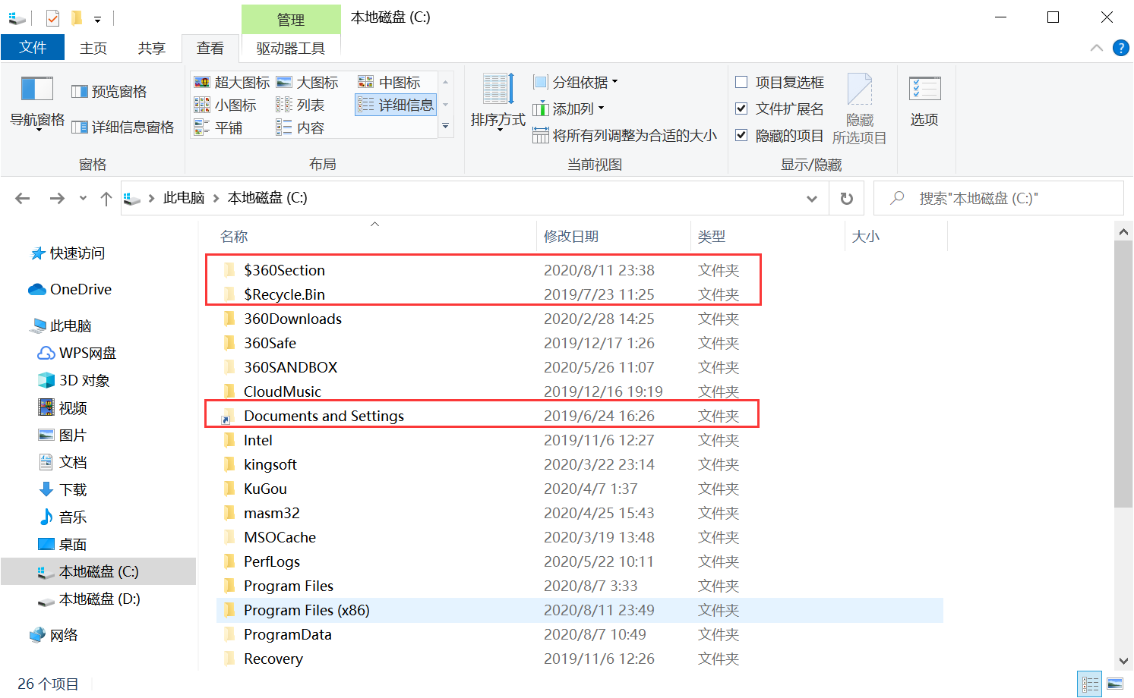This screenshot has width=1134, height=698.
Task: Select the Program Files (x86) folder
Action: coord(580,610)
